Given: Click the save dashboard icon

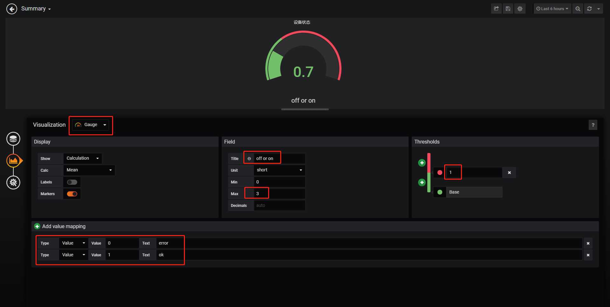Looking at the screenshot, I should click(508, 9).
